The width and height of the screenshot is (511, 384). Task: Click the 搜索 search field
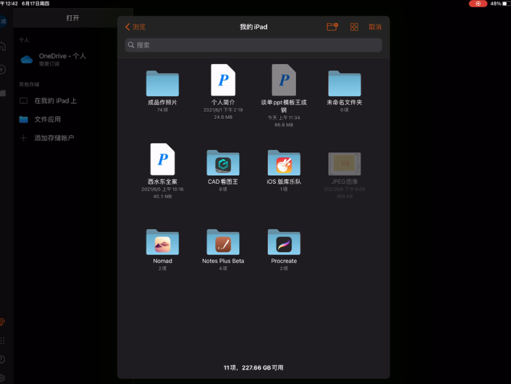click(254, 45)
